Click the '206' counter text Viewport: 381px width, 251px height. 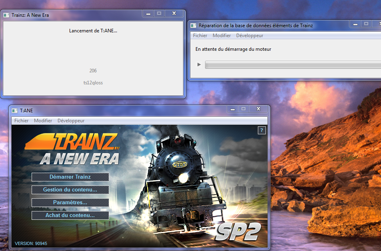93,71
